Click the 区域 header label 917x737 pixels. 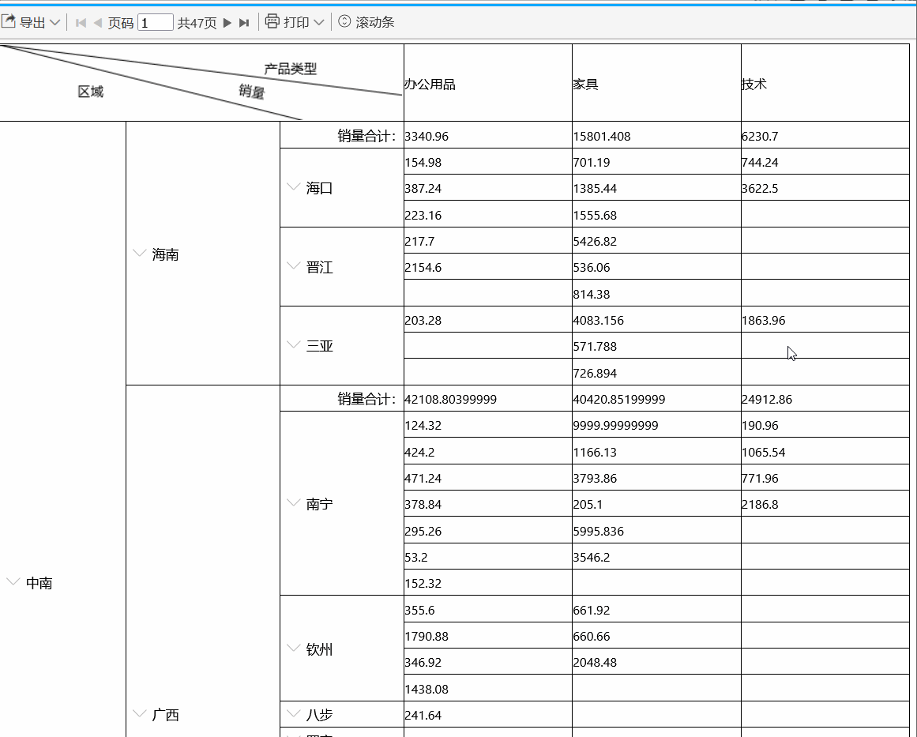91,92
